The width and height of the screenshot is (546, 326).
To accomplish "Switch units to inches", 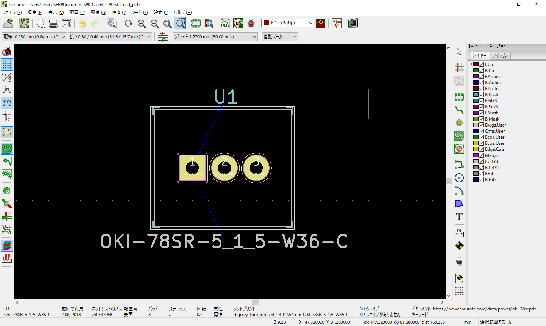I will (7, 90).
